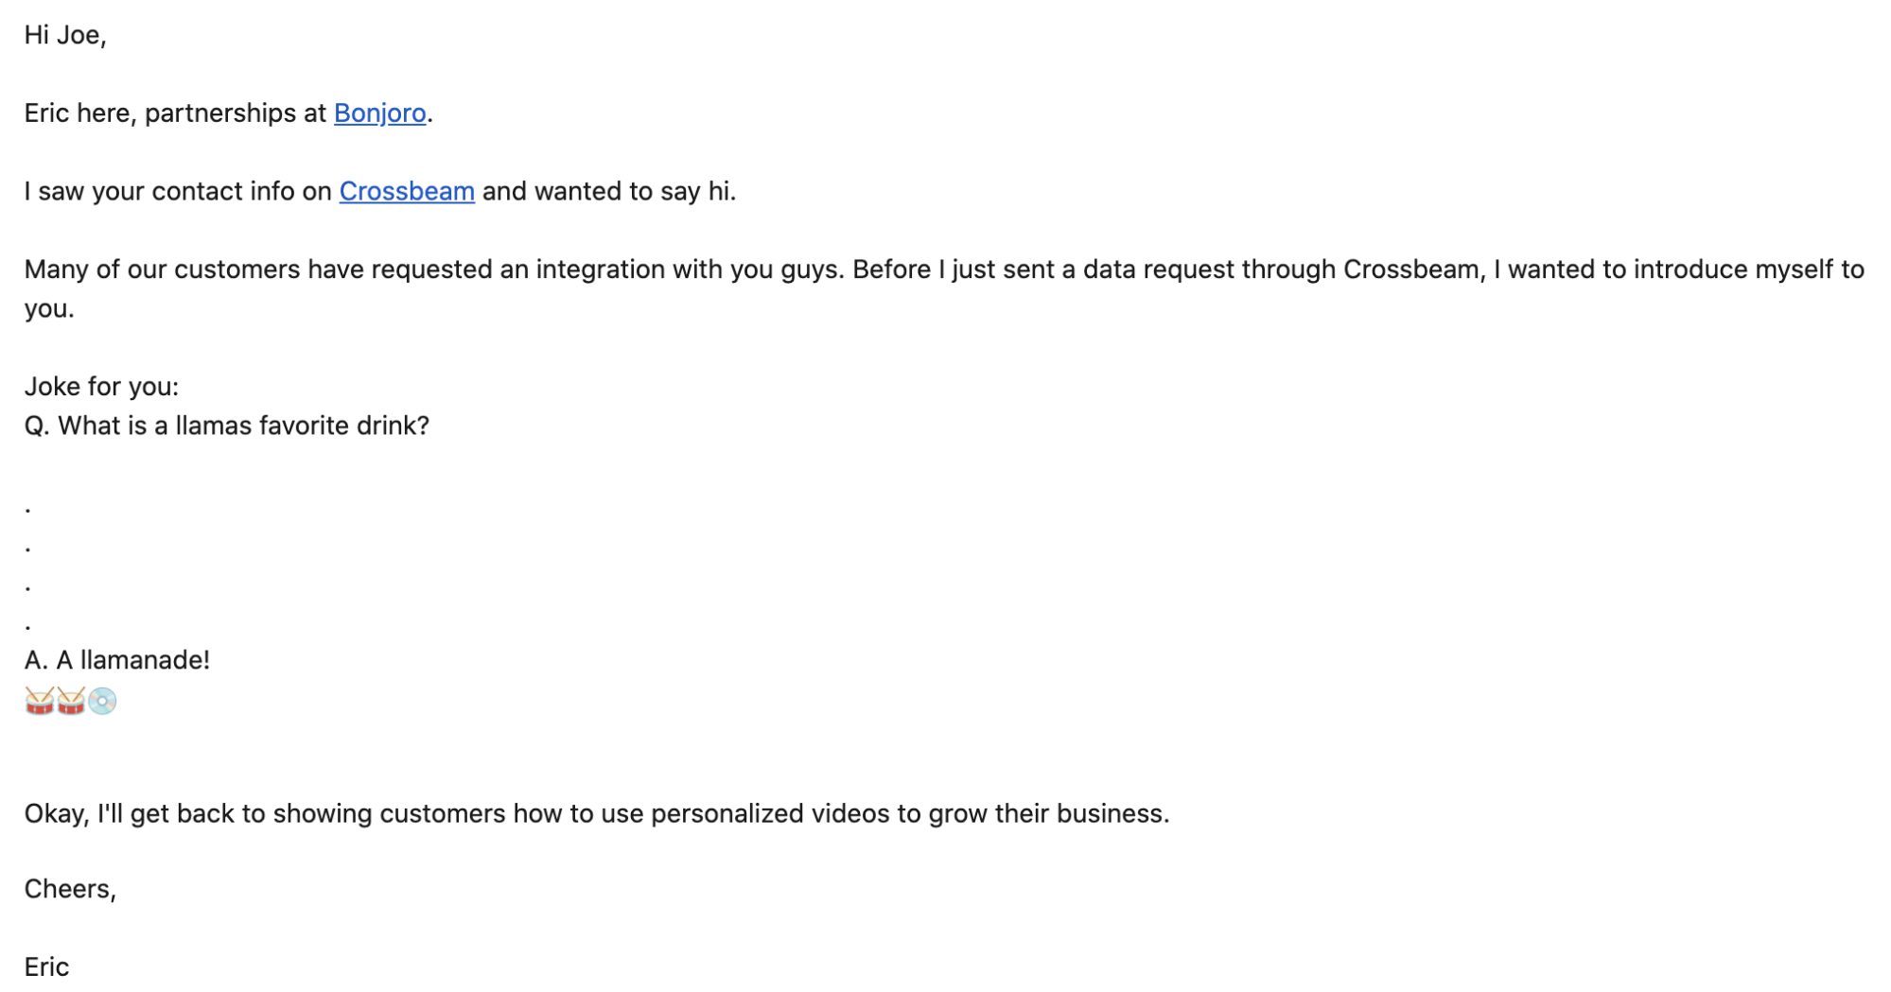
Task: Click 'I saw your contact info on' text
Action: tap(178, 191)
